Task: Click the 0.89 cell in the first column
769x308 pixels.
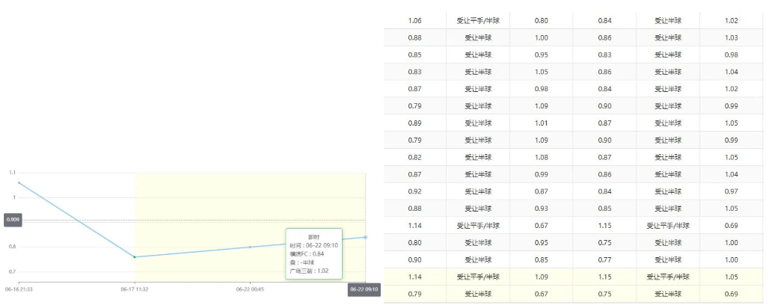Action: [x=415, y=123]
